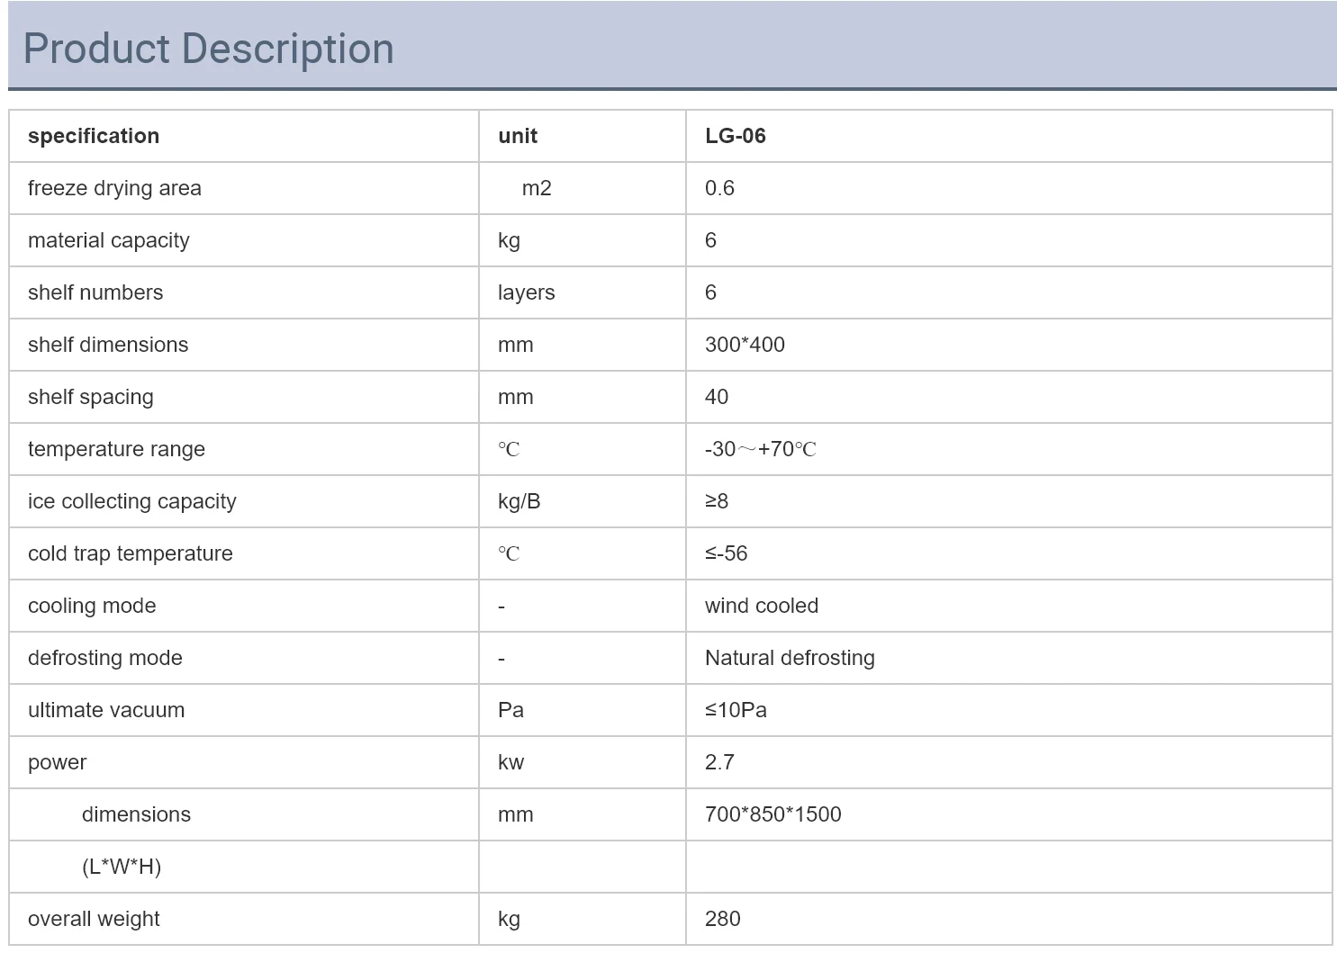
Task: Click the (L*W*H) label
Action: 122,867
